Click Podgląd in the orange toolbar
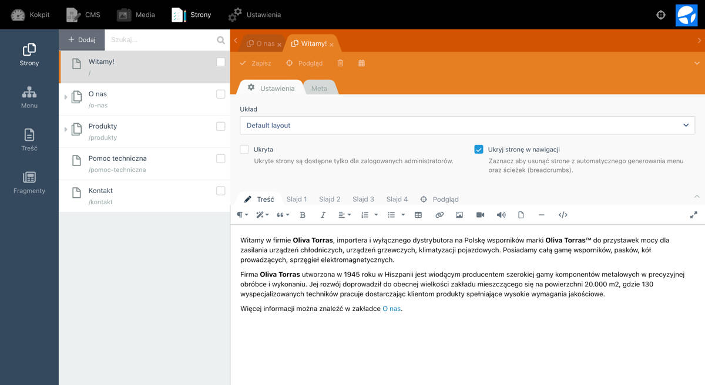This screenshot has width=705, height=385. 304,63
